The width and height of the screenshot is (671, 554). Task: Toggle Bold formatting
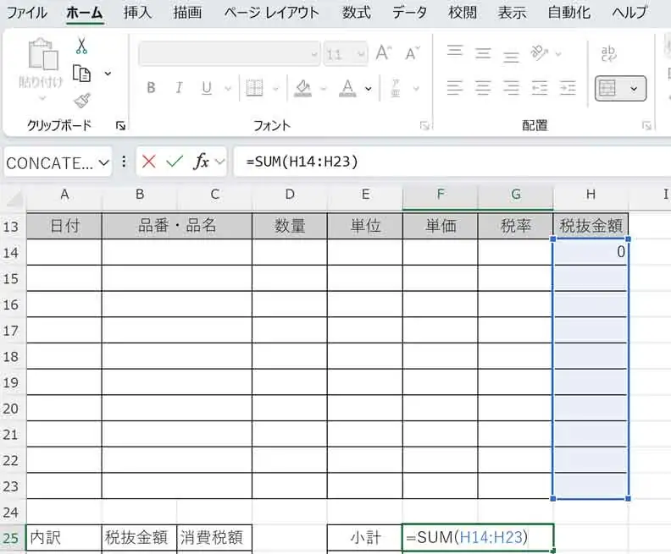pyautogui.click(x=151, y=88)
